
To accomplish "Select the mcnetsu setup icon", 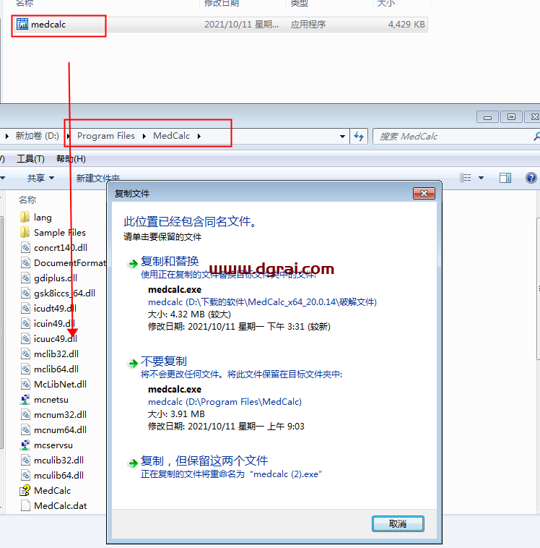I will pos(25,400).
